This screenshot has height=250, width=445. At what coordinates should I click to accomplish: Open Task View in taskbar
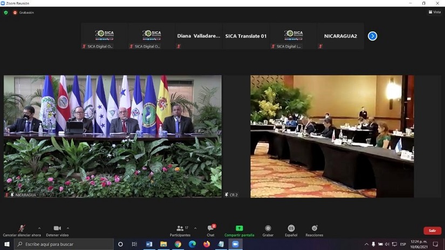click(134, 244)
